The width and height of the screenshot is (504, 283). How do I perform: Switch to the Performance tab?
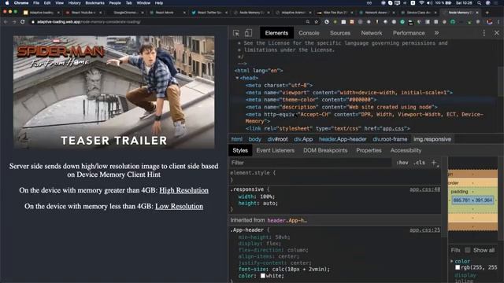[x=409, y=33]
